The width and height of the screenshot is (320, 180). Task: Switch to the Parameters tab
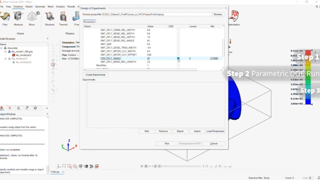tap(89, 22)
